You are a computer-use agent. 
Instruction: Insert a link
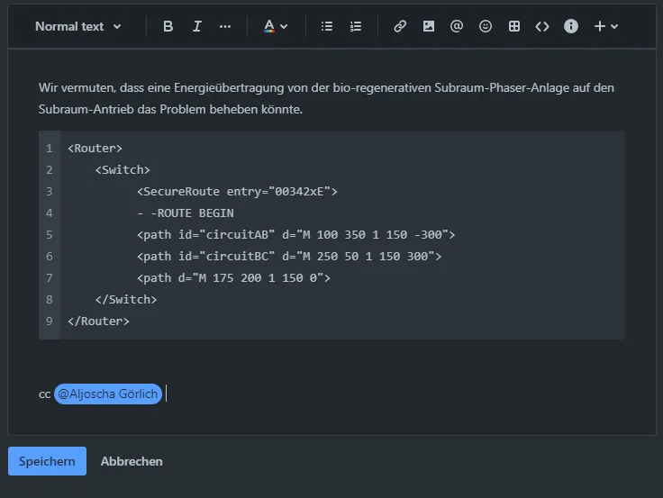[x=400, y=27]
